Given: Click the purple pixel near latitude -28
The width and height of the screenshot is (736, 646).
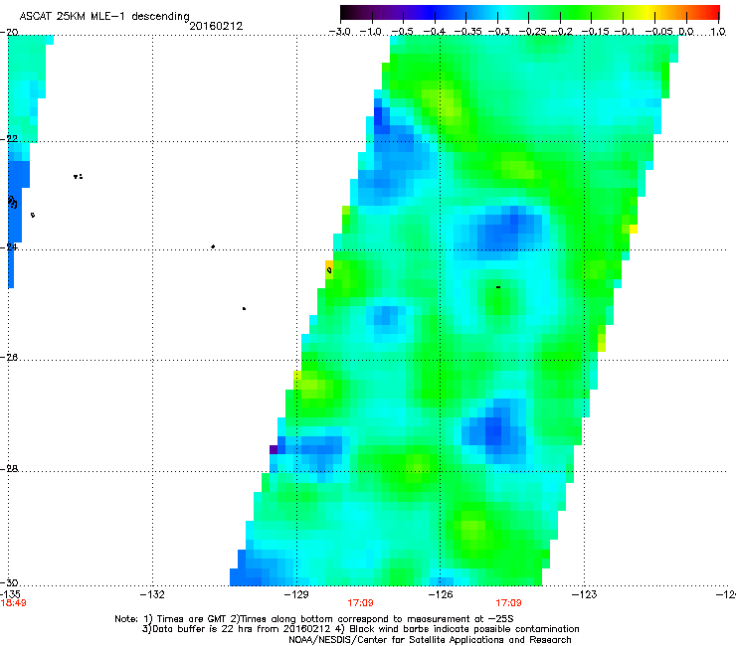Looking at the screenshot, I should [274, 449].
